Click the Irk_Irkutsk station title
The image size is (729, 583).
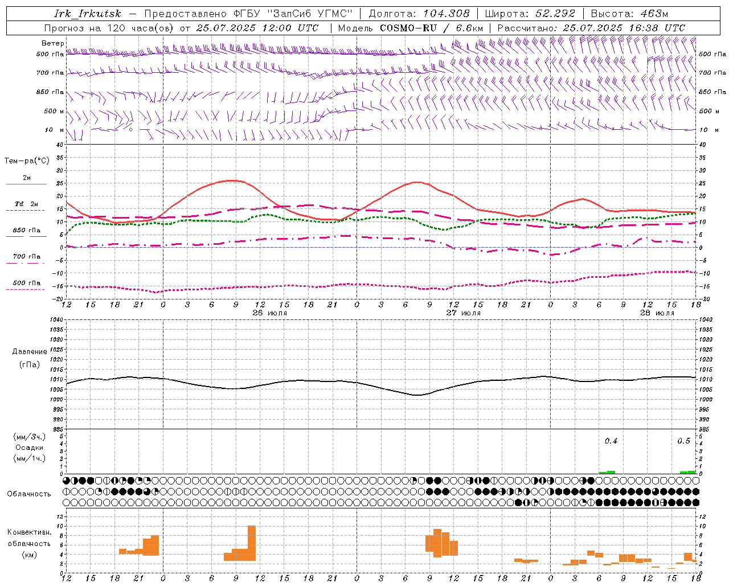point(88,14)
